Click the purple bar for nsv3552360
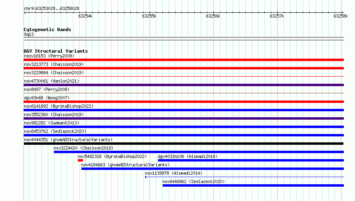The width and height of the screenshot is (355, 201). click(x=183, y=118)
